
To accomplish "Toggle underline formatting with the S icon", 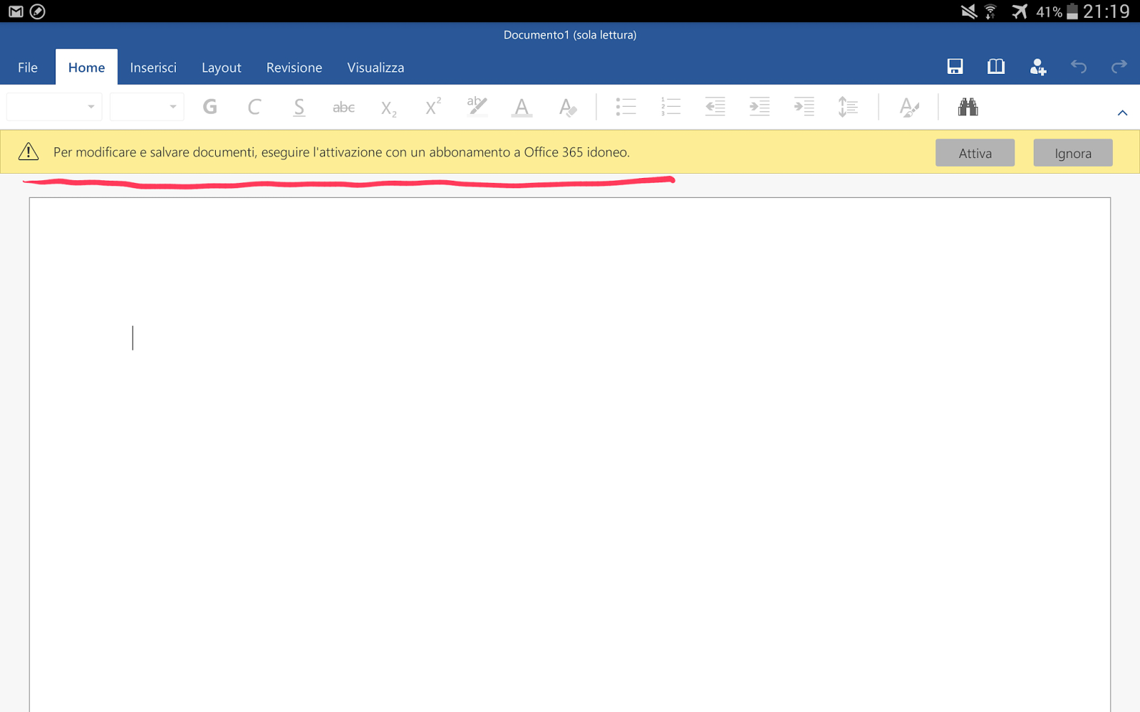I will pos(299,107).
